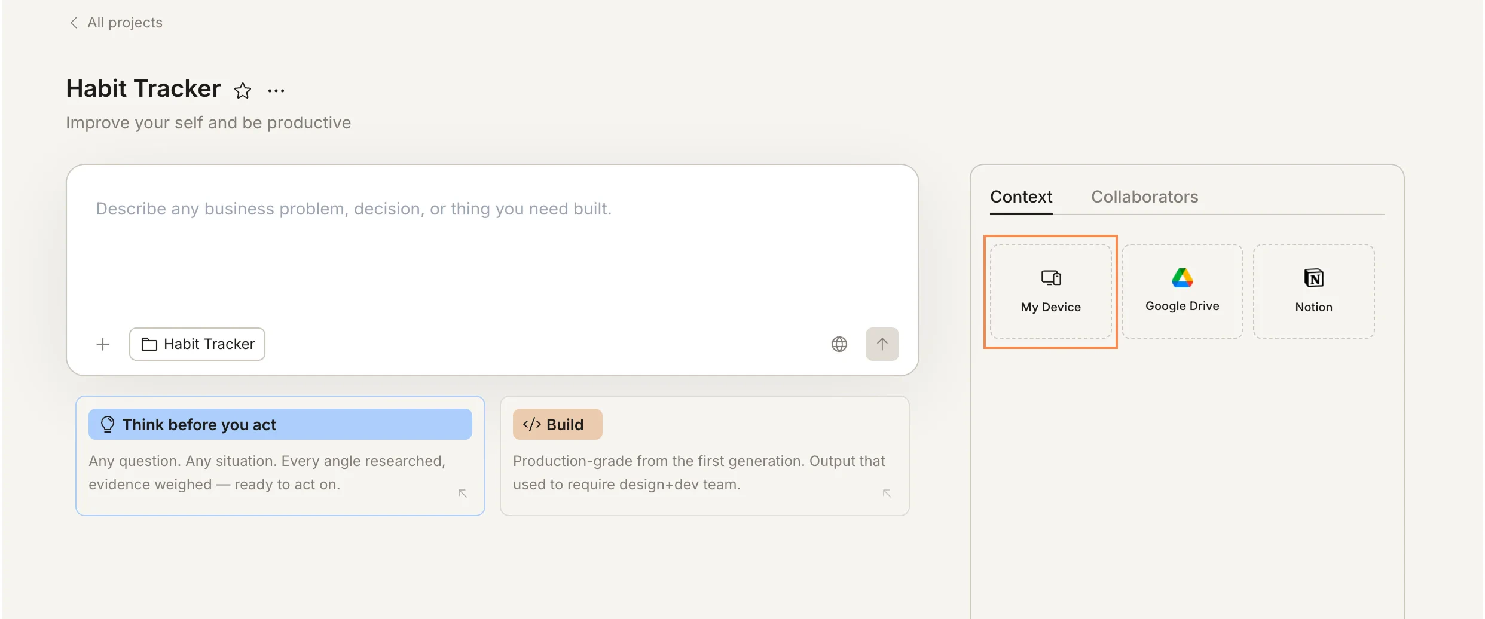Connect Google Drive as context source
1485x619 pixels.
(1182, 290)
